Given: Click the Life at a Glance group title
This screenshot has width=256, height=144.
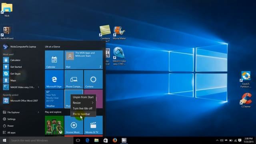Looking at the screenshot, I should (x=52, y=47).
